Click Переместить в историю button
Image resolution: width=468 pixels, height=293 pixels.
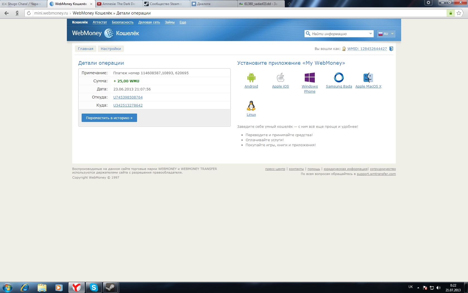tap(109, 118)
